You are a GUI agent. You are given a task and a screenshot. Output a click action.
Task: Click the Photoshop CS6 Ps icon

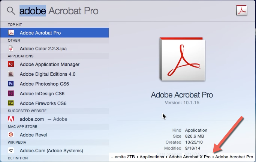click(x=11, y=84)
